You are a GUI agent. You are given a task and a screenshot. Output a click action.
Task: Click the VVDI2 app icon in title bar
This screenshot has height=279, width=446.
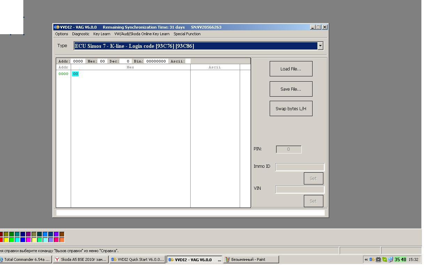pos(56,27)
